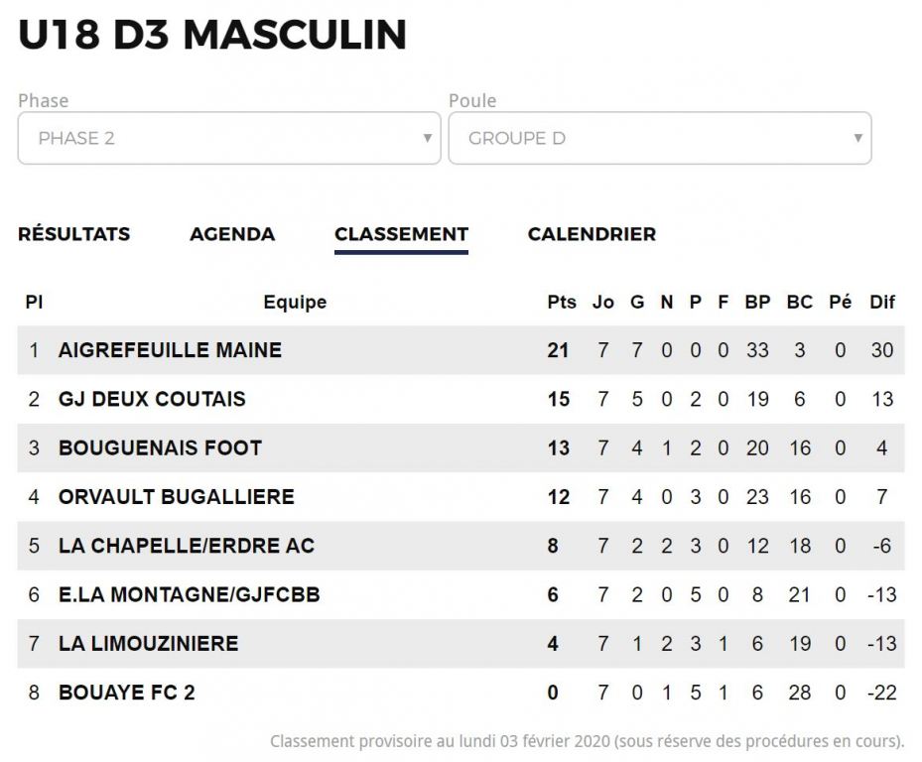The width and height of the screenshot is (922, 762).
Task: Click team AIGREFEUILLE MAINE
Action: click(x=170, y=350)
